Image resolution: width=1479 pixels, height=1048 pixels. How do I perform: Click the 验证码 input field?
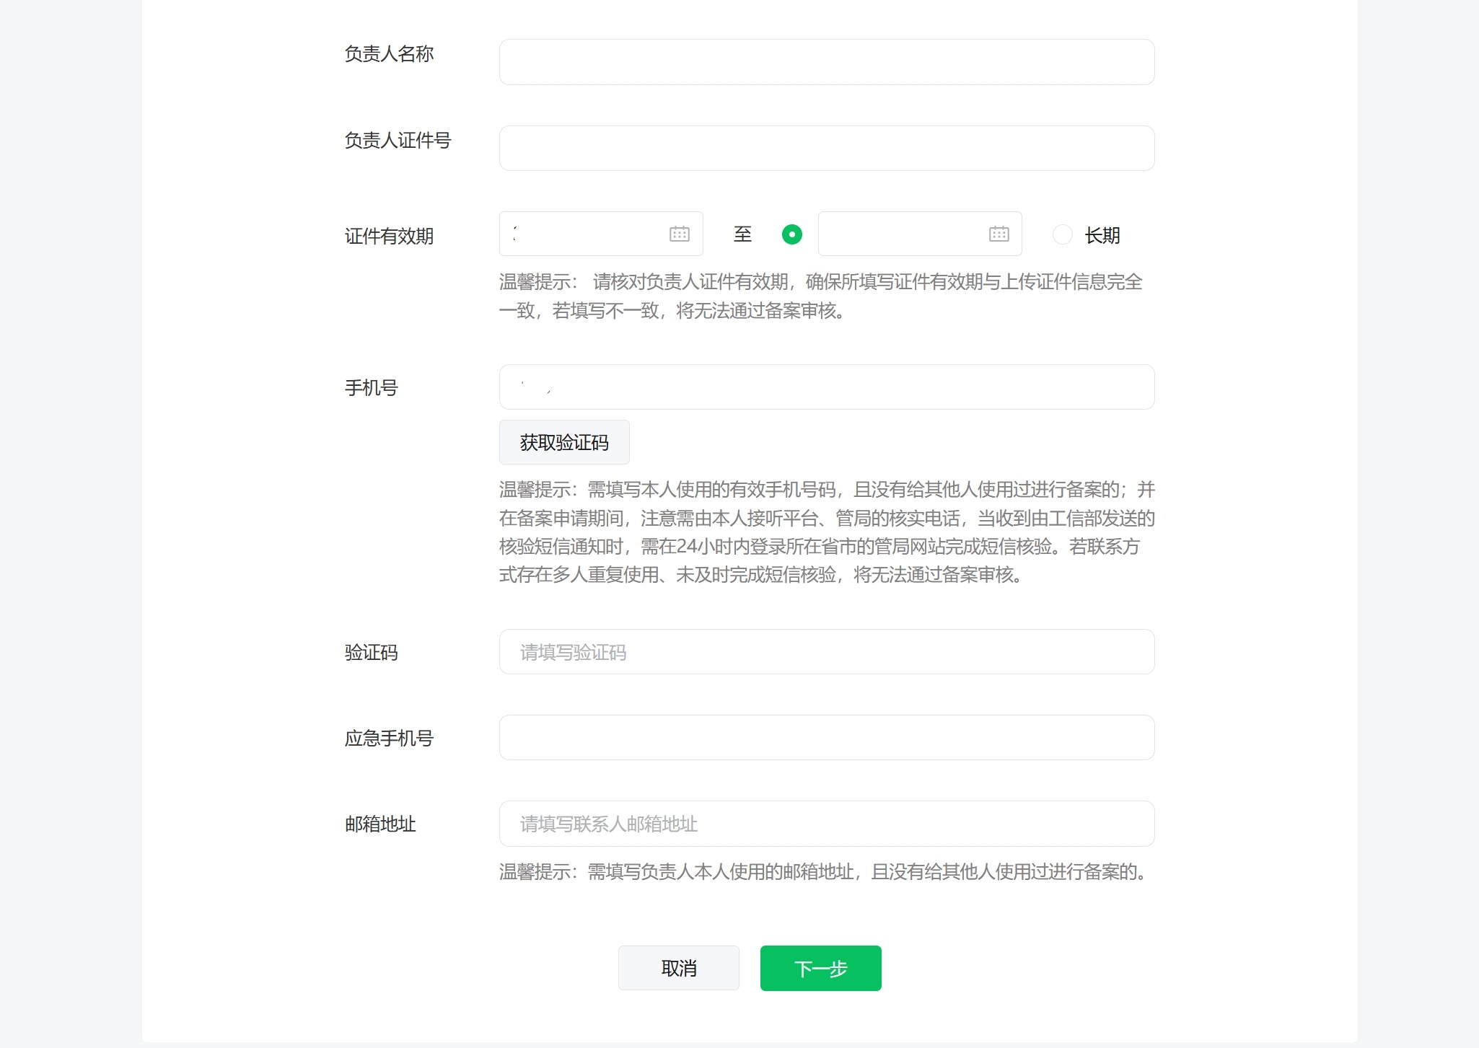click(827, 652)
